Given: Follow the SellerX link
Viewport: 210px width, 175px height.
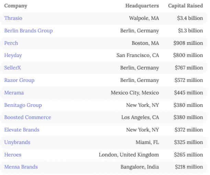Looking at the screenshot, I should (x=12, y=68).
